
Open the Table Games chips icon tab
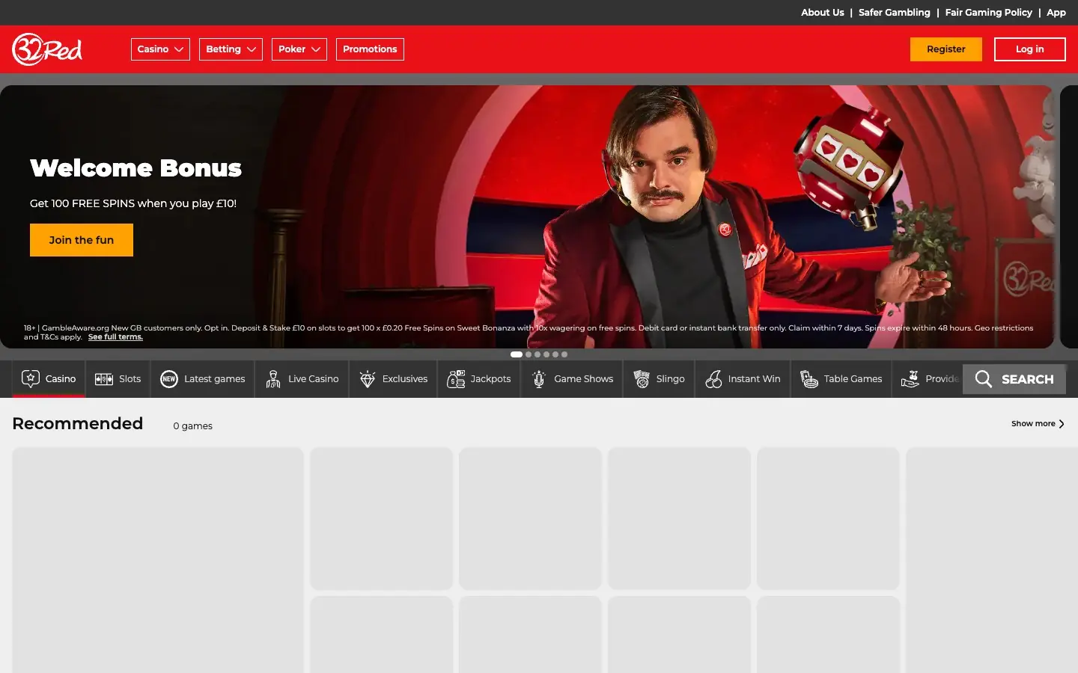pos(841,379)
